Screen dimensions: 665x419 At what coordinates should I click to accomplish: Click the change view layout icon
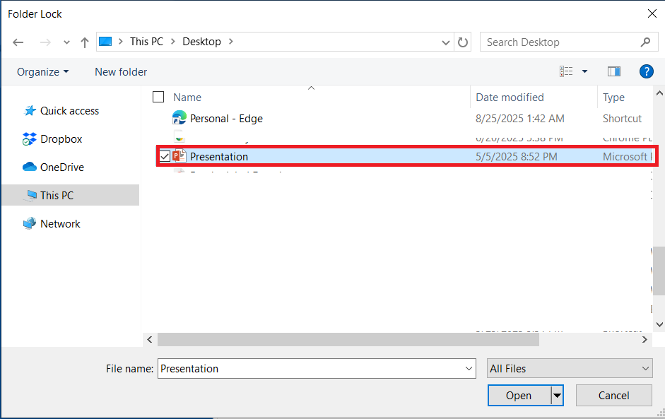(566, 71)
